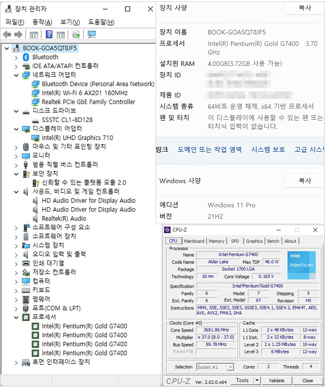
Task: Switch to the Graphics tab in CPU-Z
Action: 254,241
